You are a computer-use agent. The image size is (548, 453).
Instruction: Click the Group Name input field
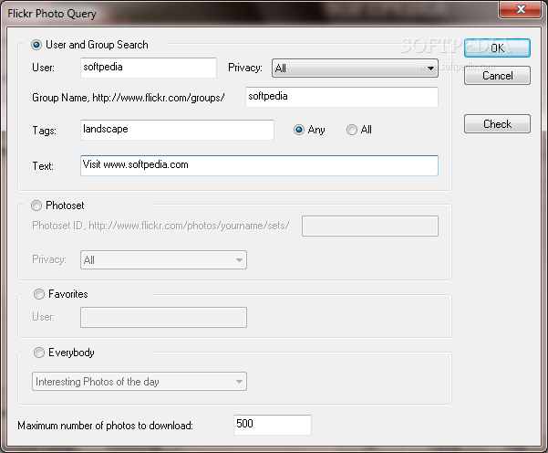(x=342, y=97)
